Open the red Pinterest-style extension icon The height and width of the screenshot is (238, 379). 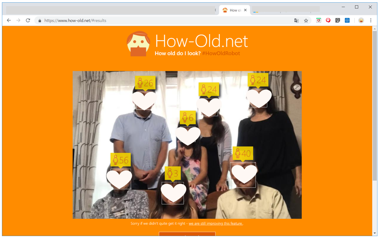pos(328,20)
